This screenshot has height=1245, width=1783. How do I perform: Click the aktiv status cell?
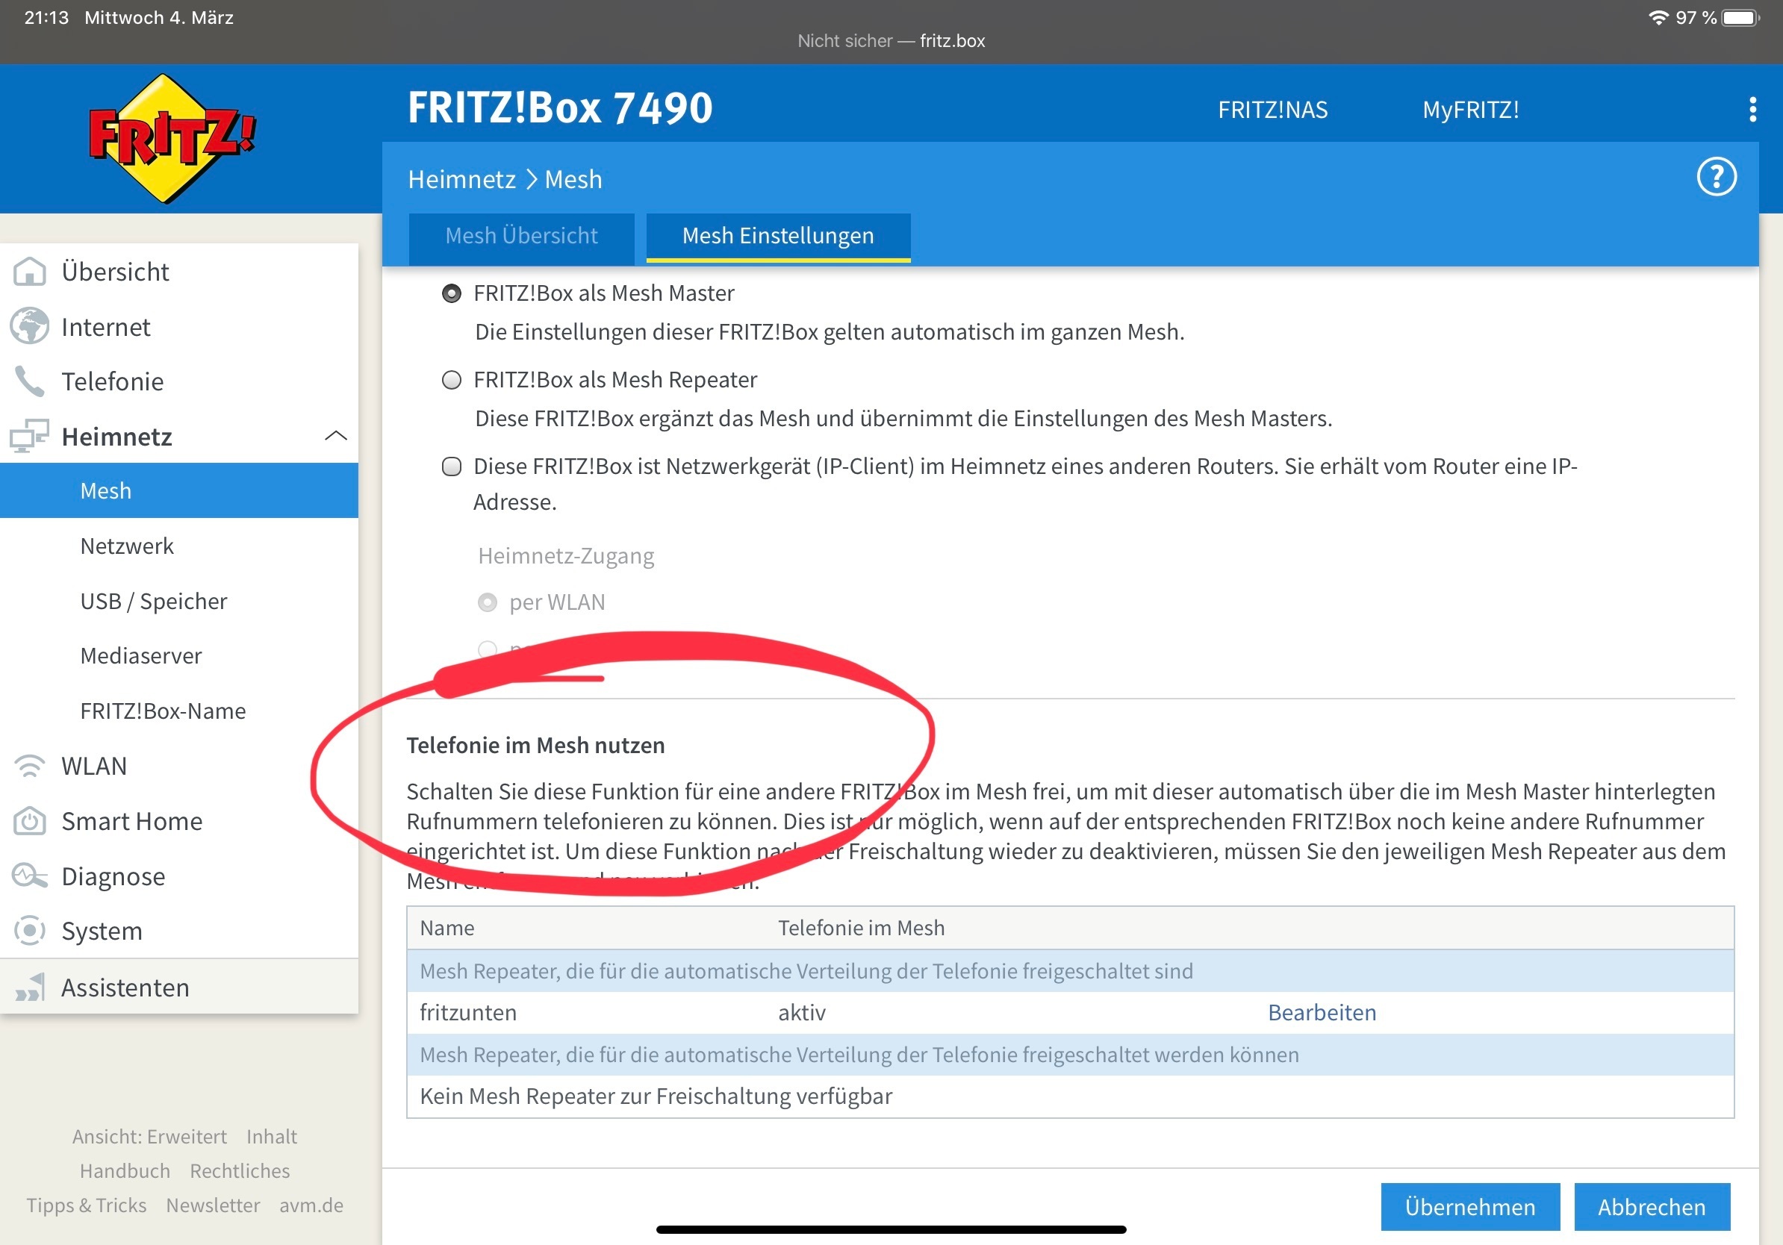[x=801, y=1012]
